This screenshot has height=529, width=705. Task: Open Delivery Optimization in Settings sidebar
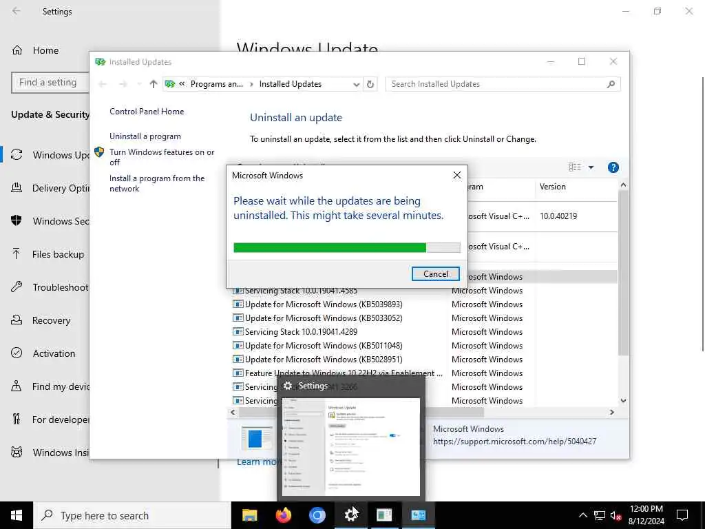click(x=50, y=188)
